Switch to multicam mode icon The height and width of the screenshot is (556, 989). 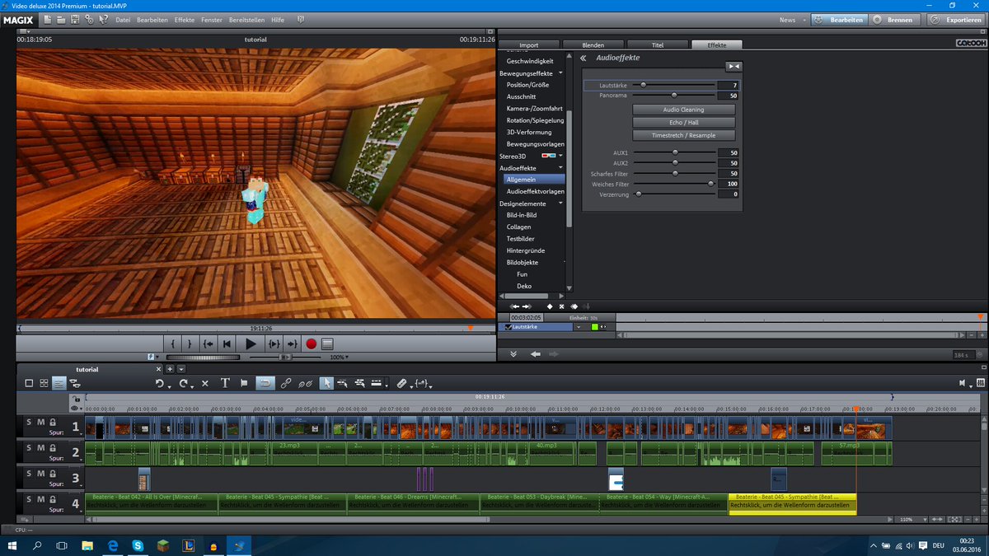(75, 383)
